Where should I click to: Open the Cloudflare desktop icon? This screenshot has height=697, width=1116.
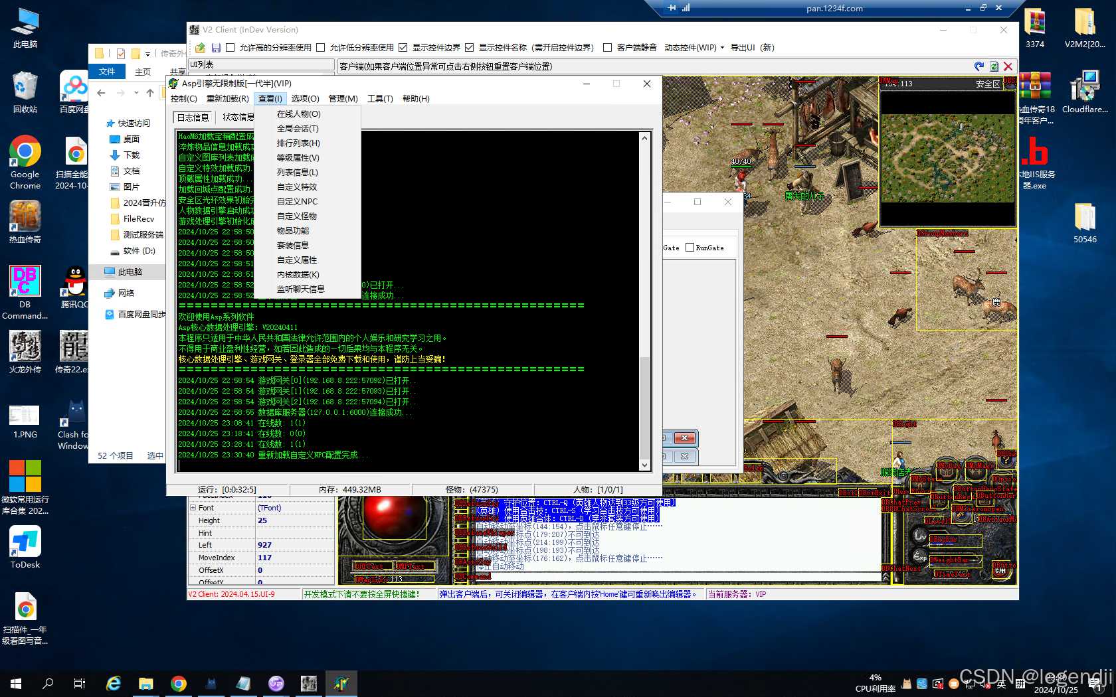click(1085, 92)
